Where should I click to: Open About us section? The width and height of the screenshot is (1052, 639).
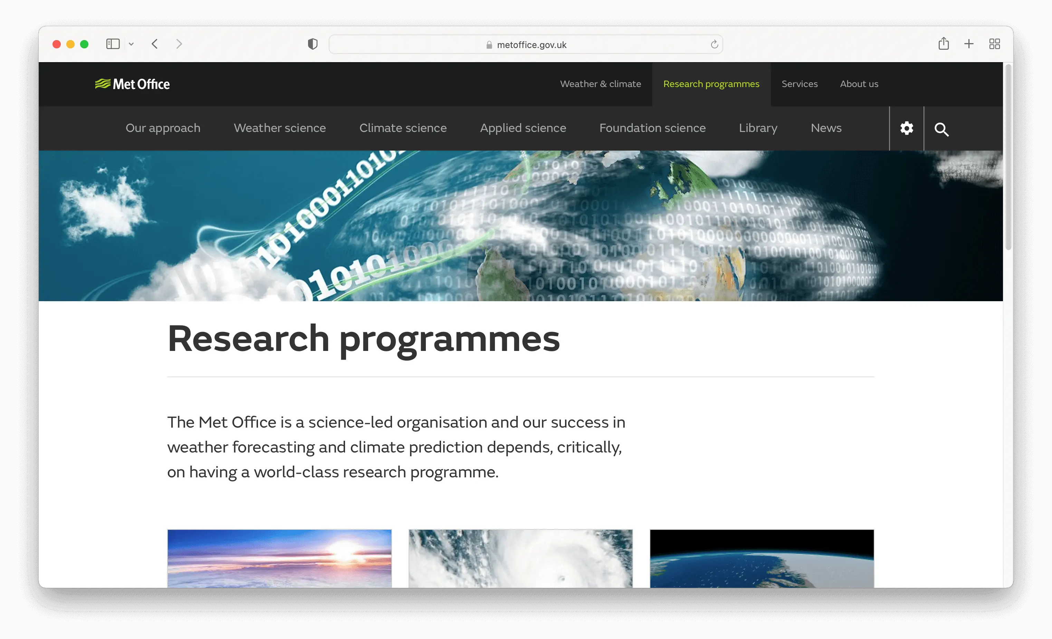[859, 84]
